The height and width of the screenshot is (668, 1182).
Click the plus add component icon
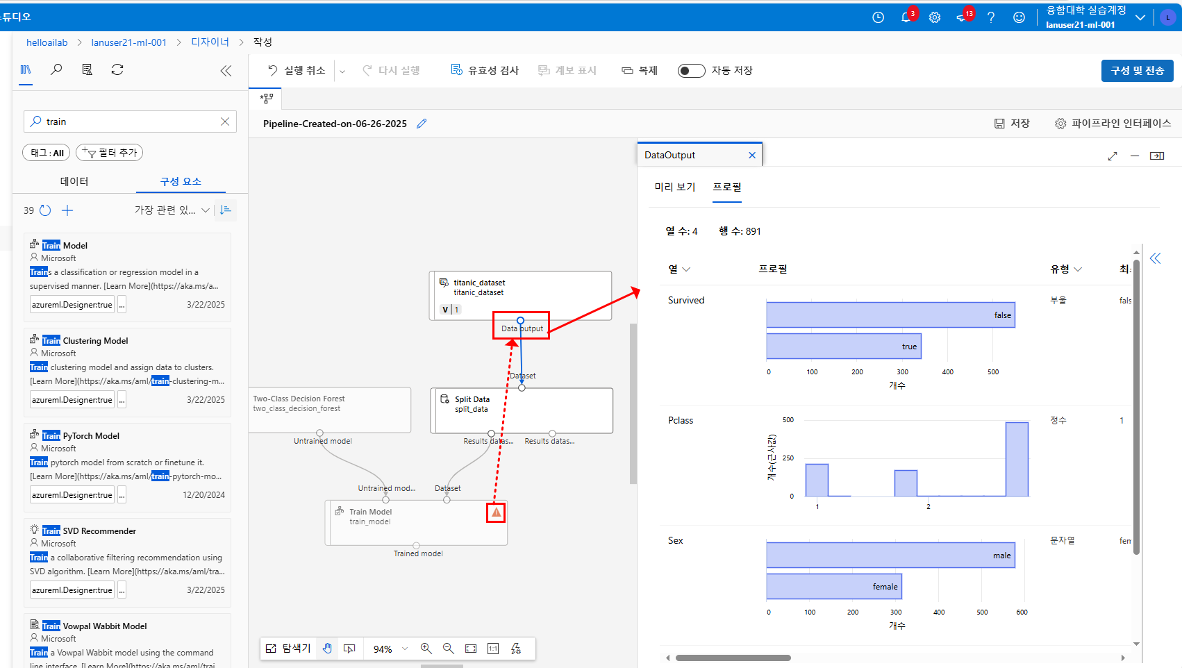tap(67, 210)
